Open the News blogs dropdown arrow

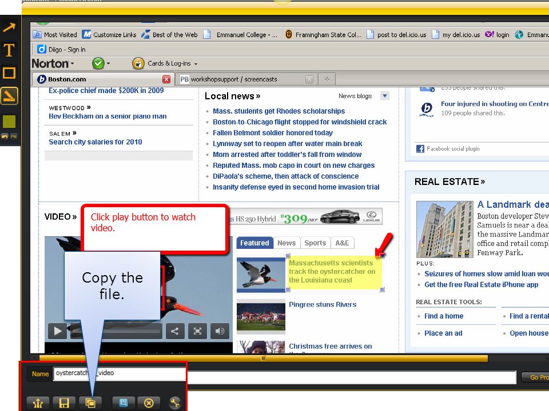(384, 96)
